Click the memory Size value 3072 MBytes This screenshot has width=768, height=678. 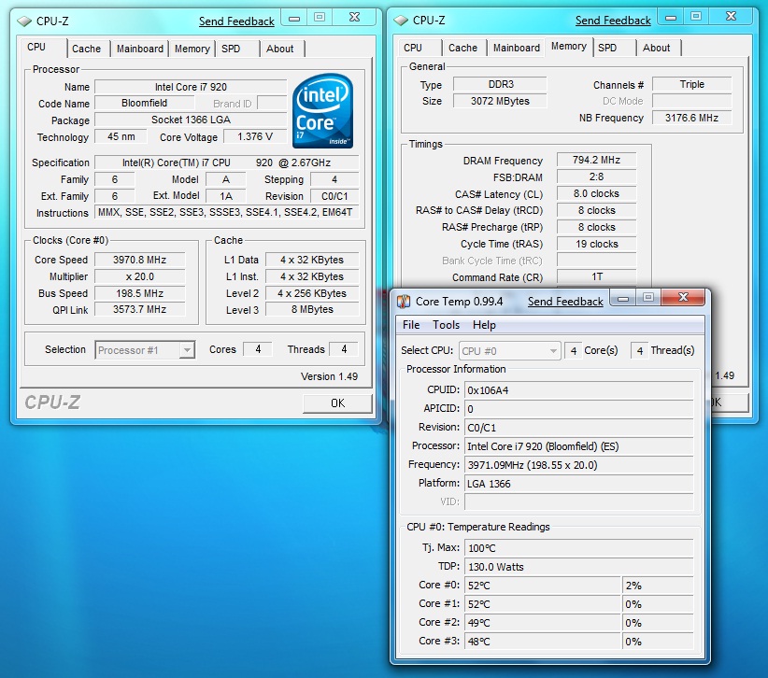click(x=500, y=101)
